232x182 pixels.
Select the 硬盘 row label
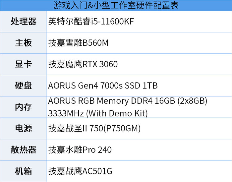tap(23, 86)
